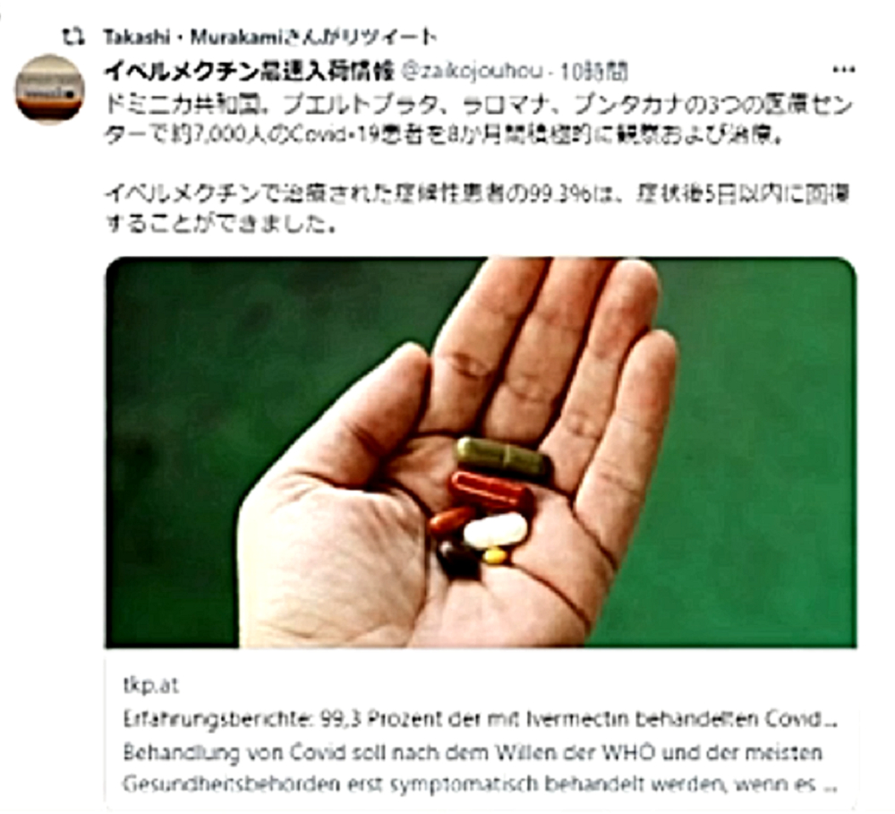Click the large red capsule in the photo
Image resolution: width=895 pixels, height=814 pixels.
click(x=490, y=490)
